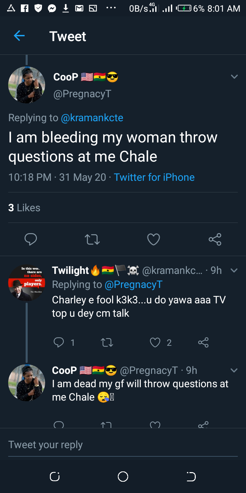Share Twilight's reply tweet
Image resolution: width=246 pixels, height=493 pixels.
click(203, 342)
